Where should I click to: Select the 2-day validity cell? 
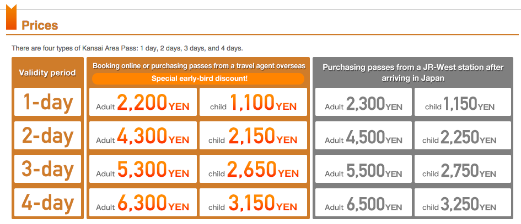click(x=48, y=135)
